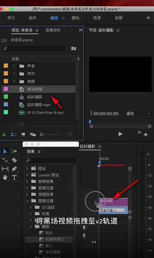Select the Selection arrow tool
Image resolution: width=154 pixels, height=258 pixels.
(x=5, y=151)
